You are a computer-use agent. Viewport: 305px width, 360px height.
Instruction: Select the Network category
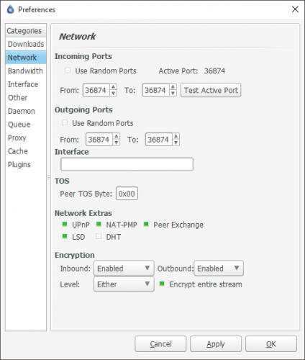point(26,58)
